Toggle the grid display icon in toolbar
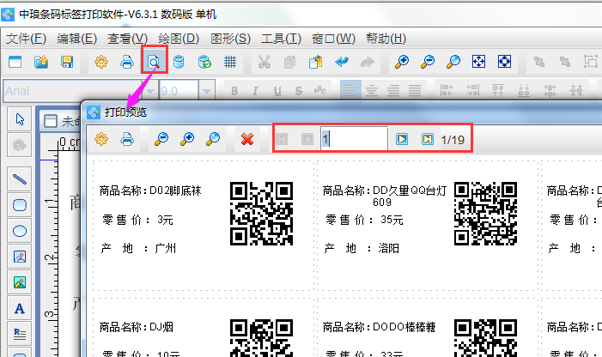Viewport: 602px width, 357px height. (x=230, y=62)
